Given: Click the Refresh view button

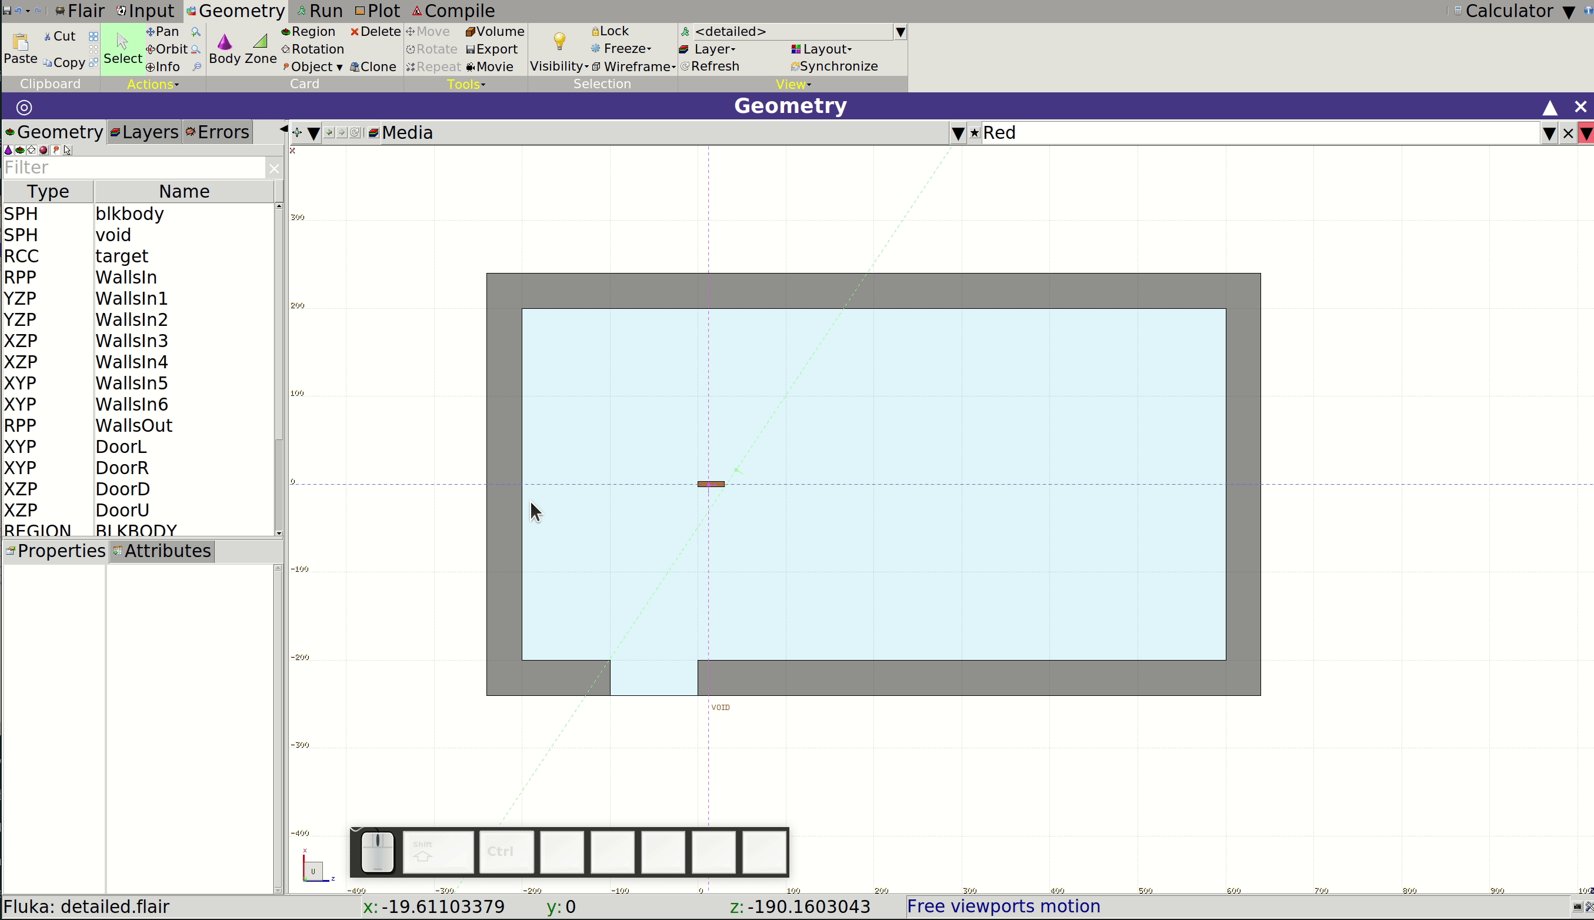Looking at the screenshot, I should [709, 66].
